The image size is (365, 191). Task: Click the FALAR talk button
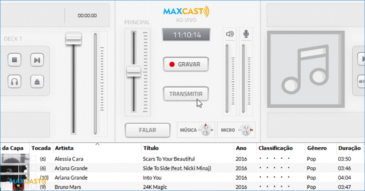tap(147, 130)
